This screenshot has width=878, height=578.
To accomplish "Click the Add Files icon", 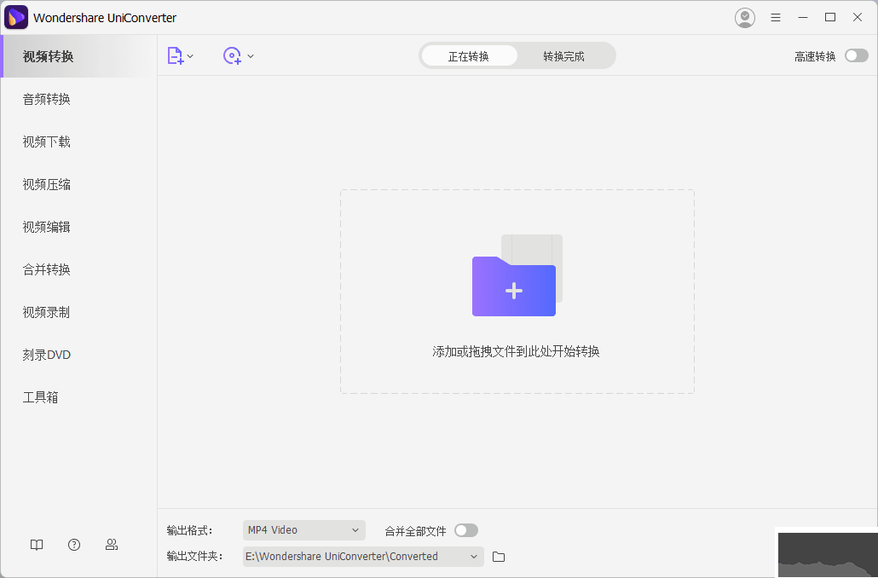I will 176,55.
